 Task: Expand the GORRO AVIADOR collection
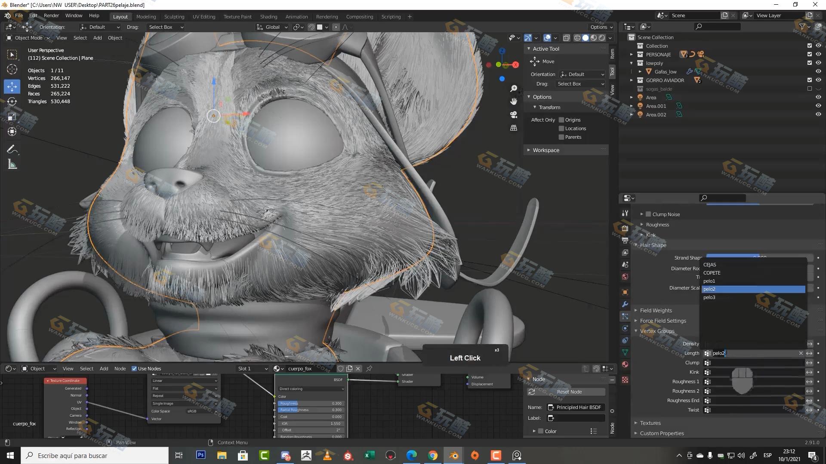click(x=632, y=80)
